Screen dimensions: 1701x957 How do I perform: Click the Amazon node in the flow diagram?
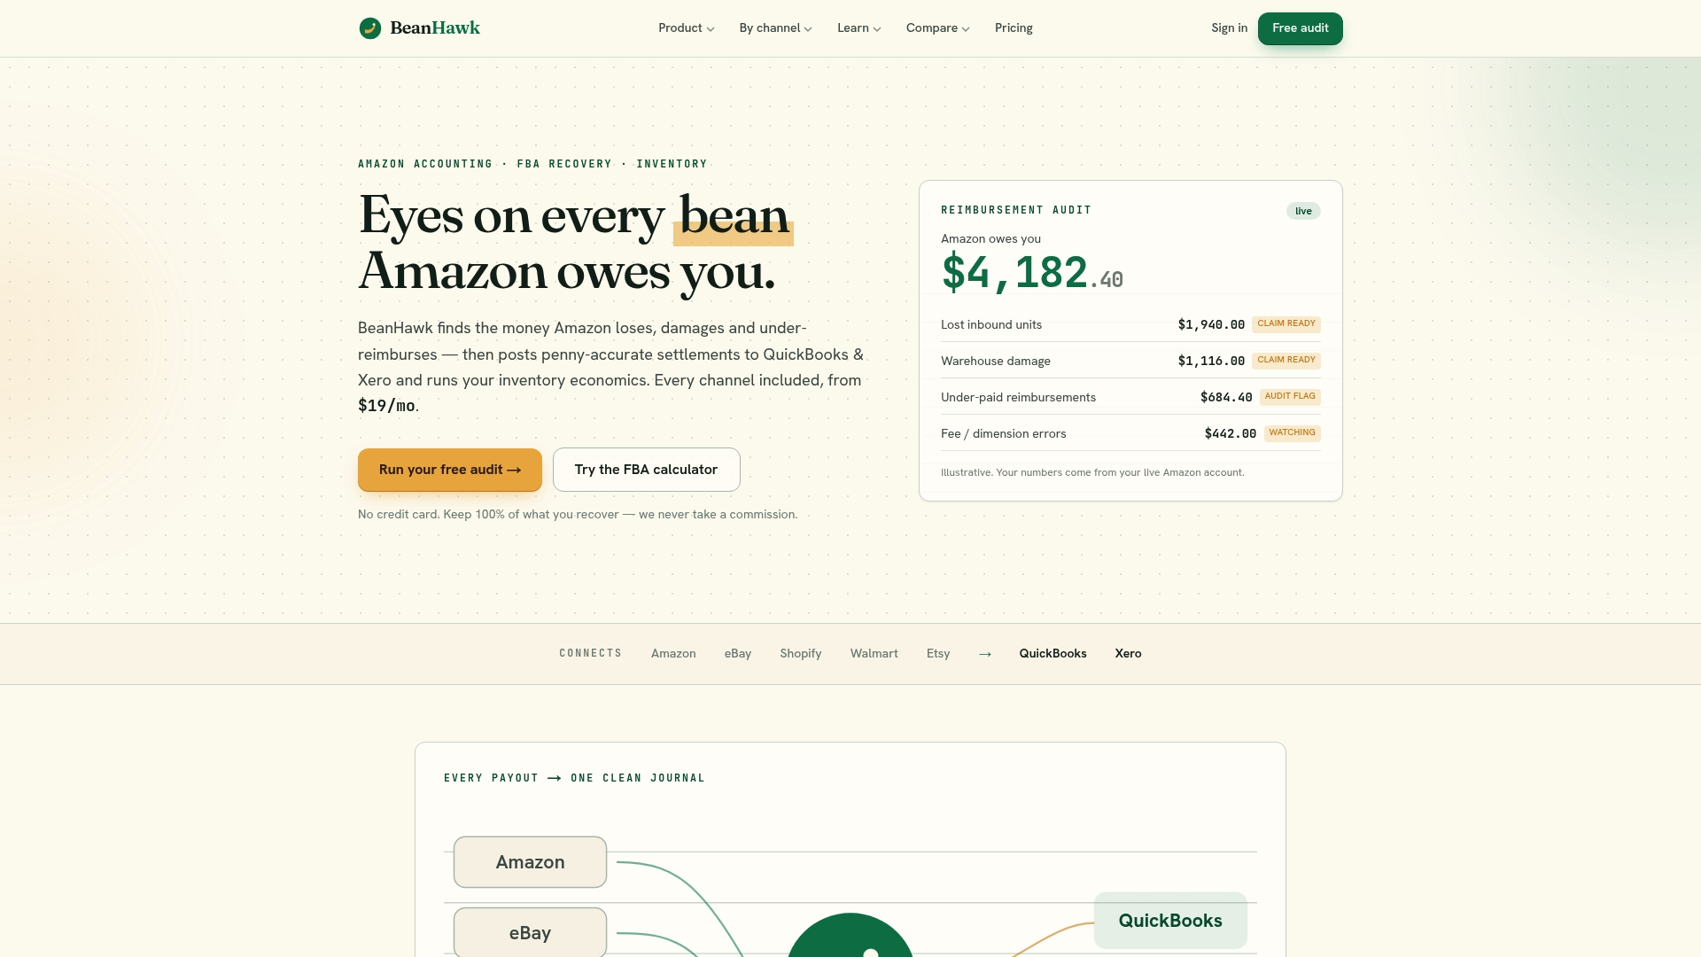coord(530,862)
